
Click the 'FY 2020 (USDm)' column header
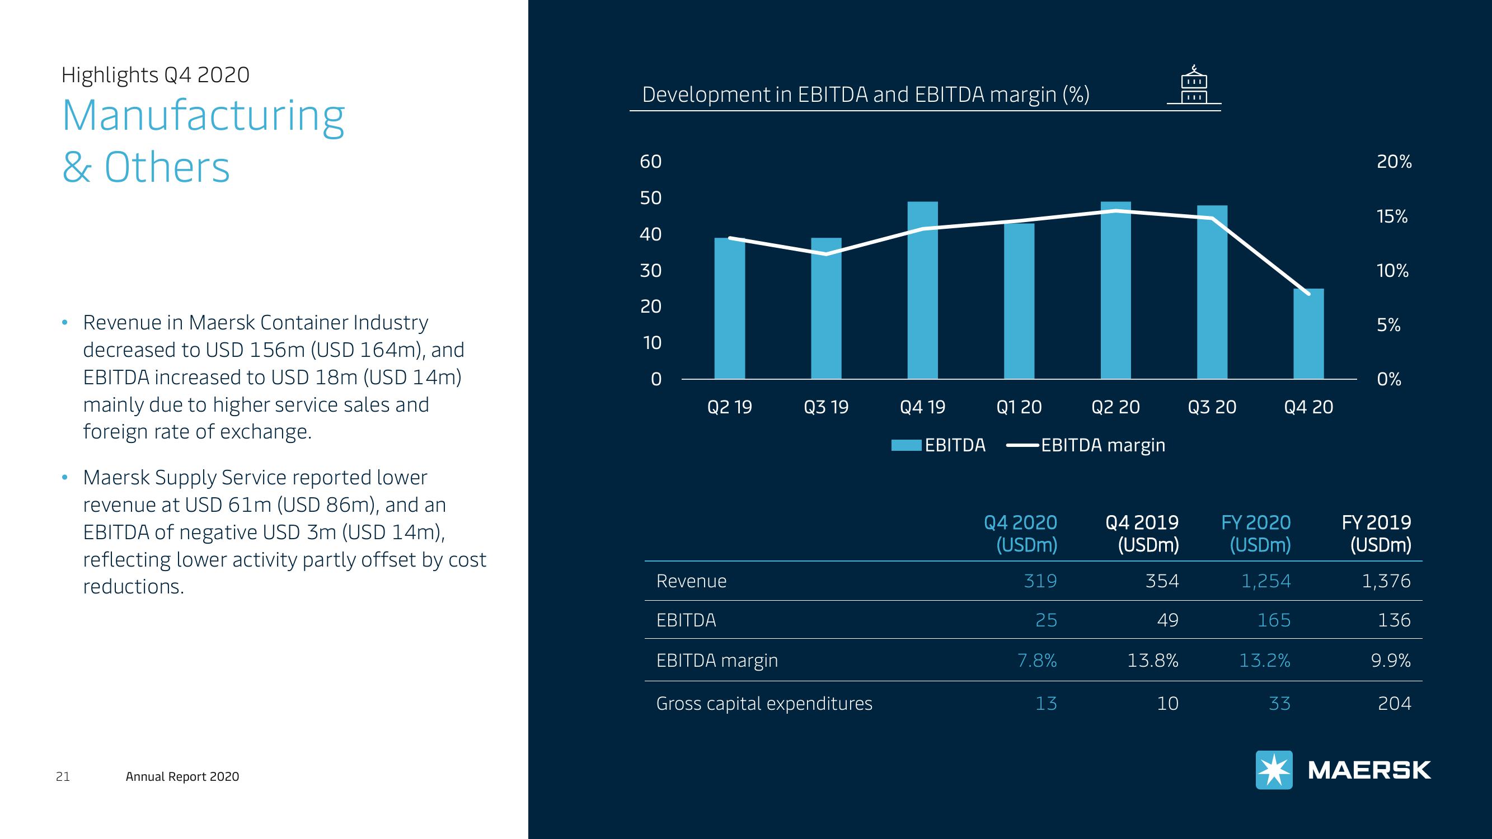coord(1256,534)
